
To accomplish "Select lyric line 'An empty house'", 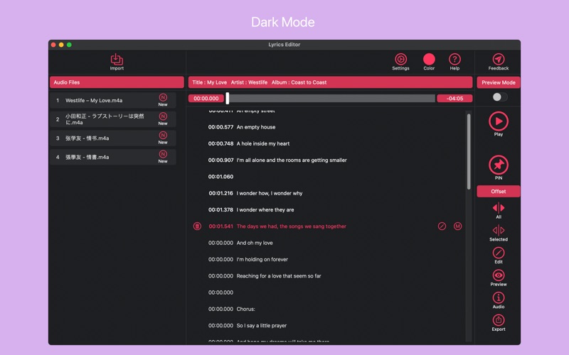I will click(x=256, y=127).
